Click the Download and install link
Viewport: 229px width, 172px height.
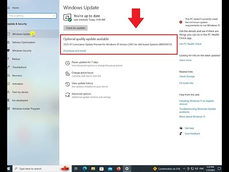tap(74, 51)
